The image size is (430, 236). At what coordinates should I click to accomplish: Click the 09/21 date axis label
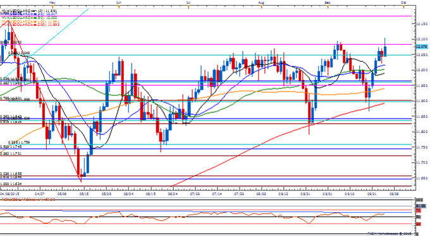(372, 193)
